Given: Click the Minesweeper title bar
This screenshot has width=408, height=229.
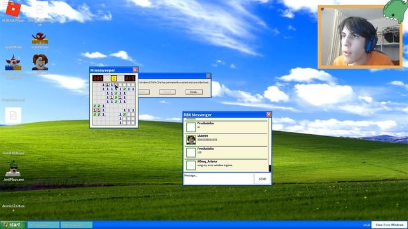Looking at the screenshot, I should pyautogui.click(x=113, y=70).
